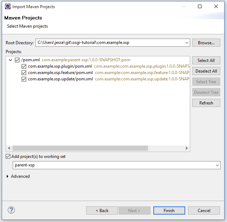
Task: Click the scrollbar right arrow in Projects list
Action: click(x=187, y=148)
